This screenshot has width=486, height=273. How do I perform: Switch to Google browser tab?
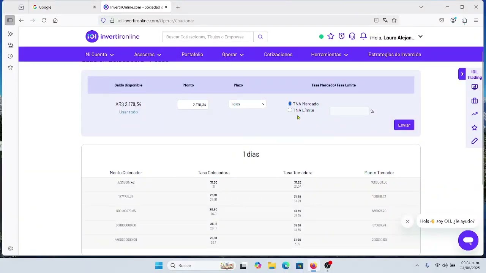61,7
